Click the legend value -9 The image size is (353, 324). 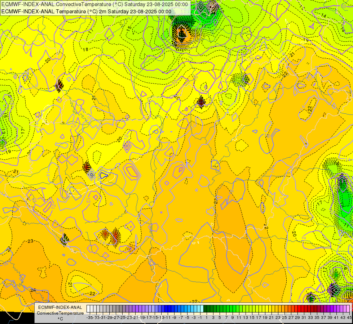pos(174,318)
